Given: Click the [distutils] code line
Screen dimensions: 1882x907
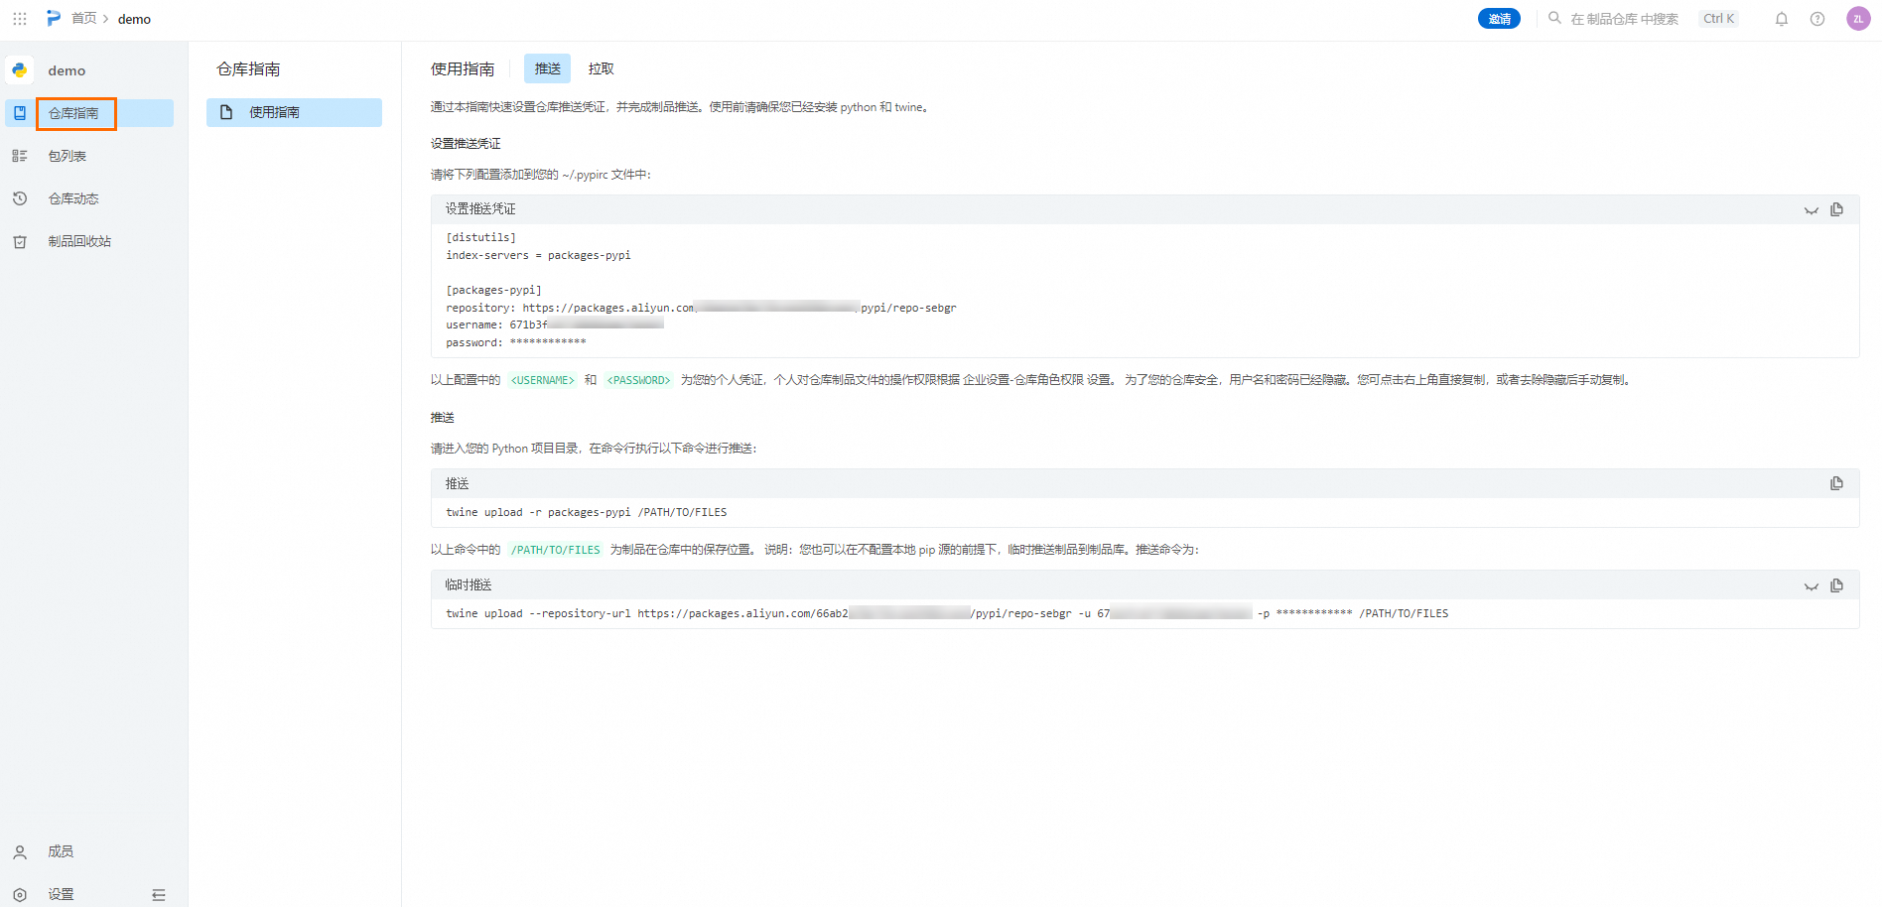Looking at the screenshot, I should [x=480, y=237].
